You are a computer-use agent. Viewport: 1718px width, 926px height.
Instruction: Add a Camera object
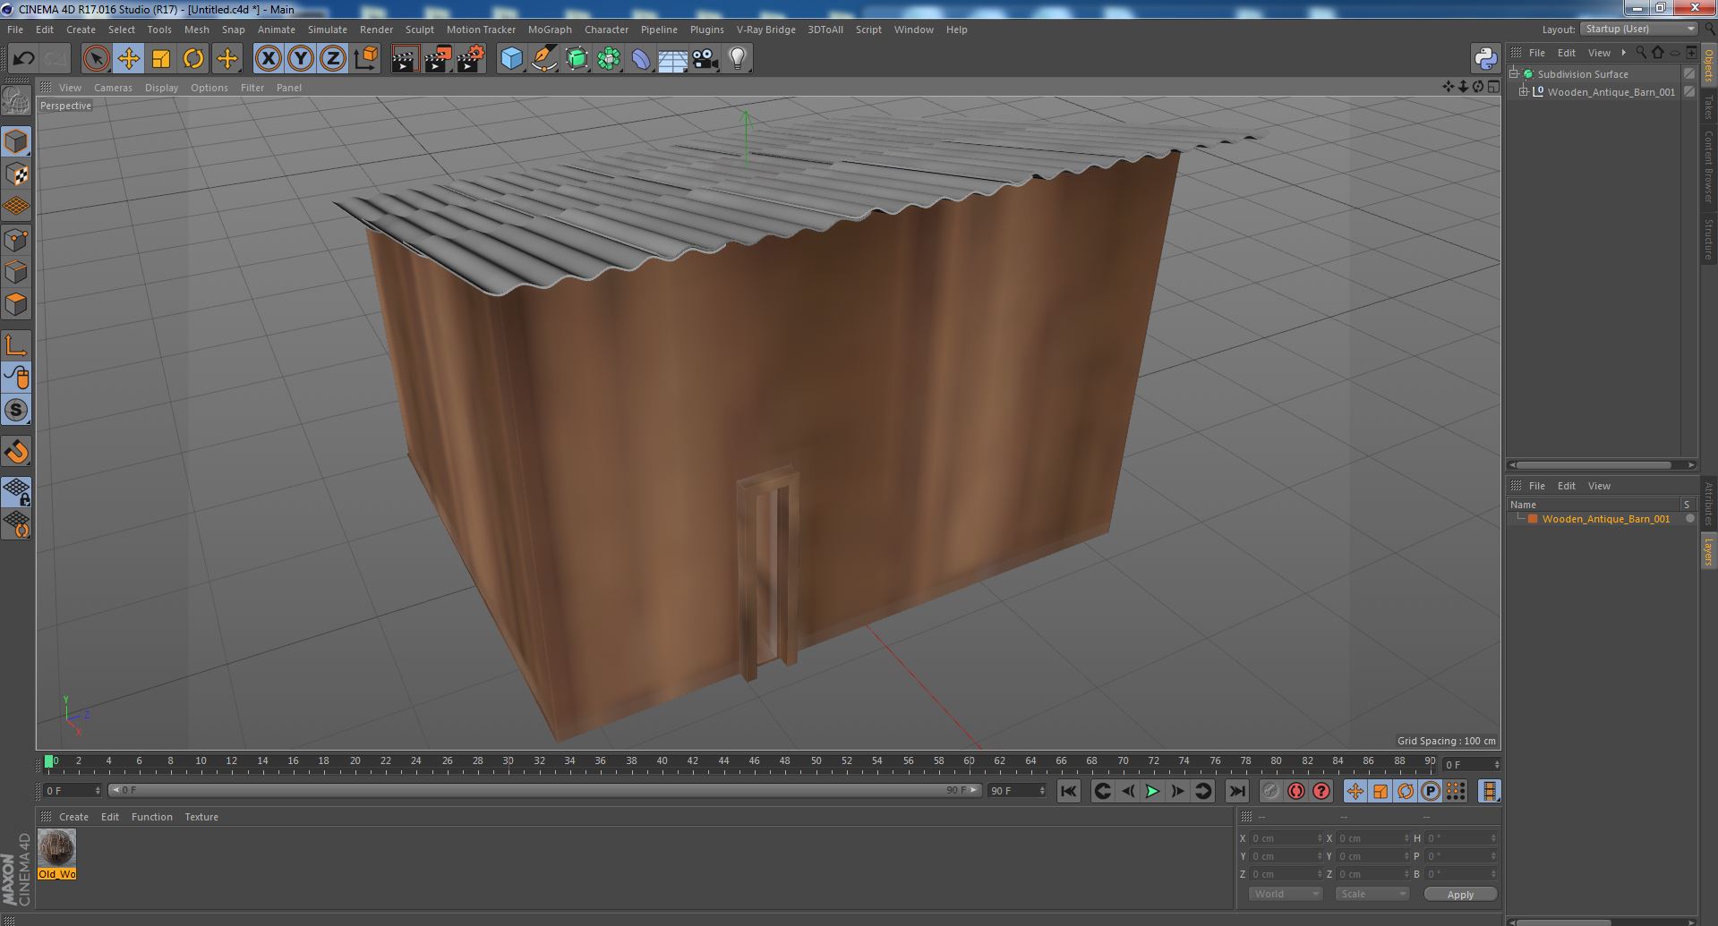[705, 59]
